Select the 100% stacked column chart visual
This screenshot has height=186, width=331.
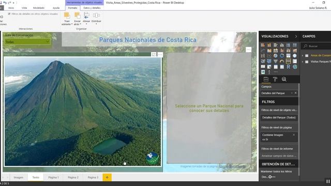coord(295,45)
